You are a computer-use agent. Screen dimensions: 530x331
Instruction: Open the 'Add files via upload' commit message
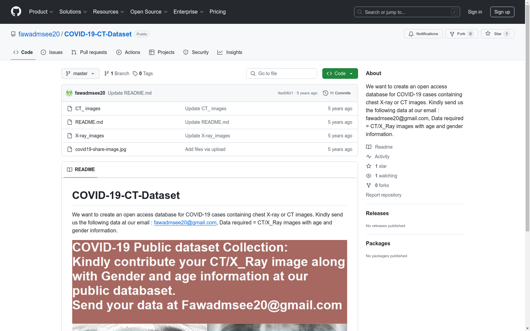pos(205,149)
